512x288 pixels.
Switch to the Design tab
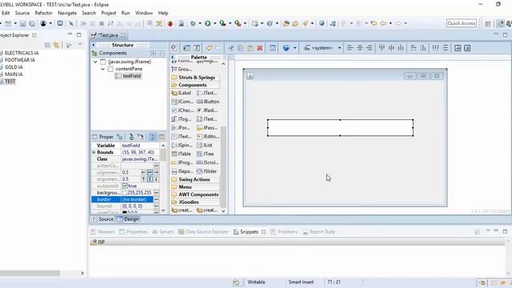[128, 219]
